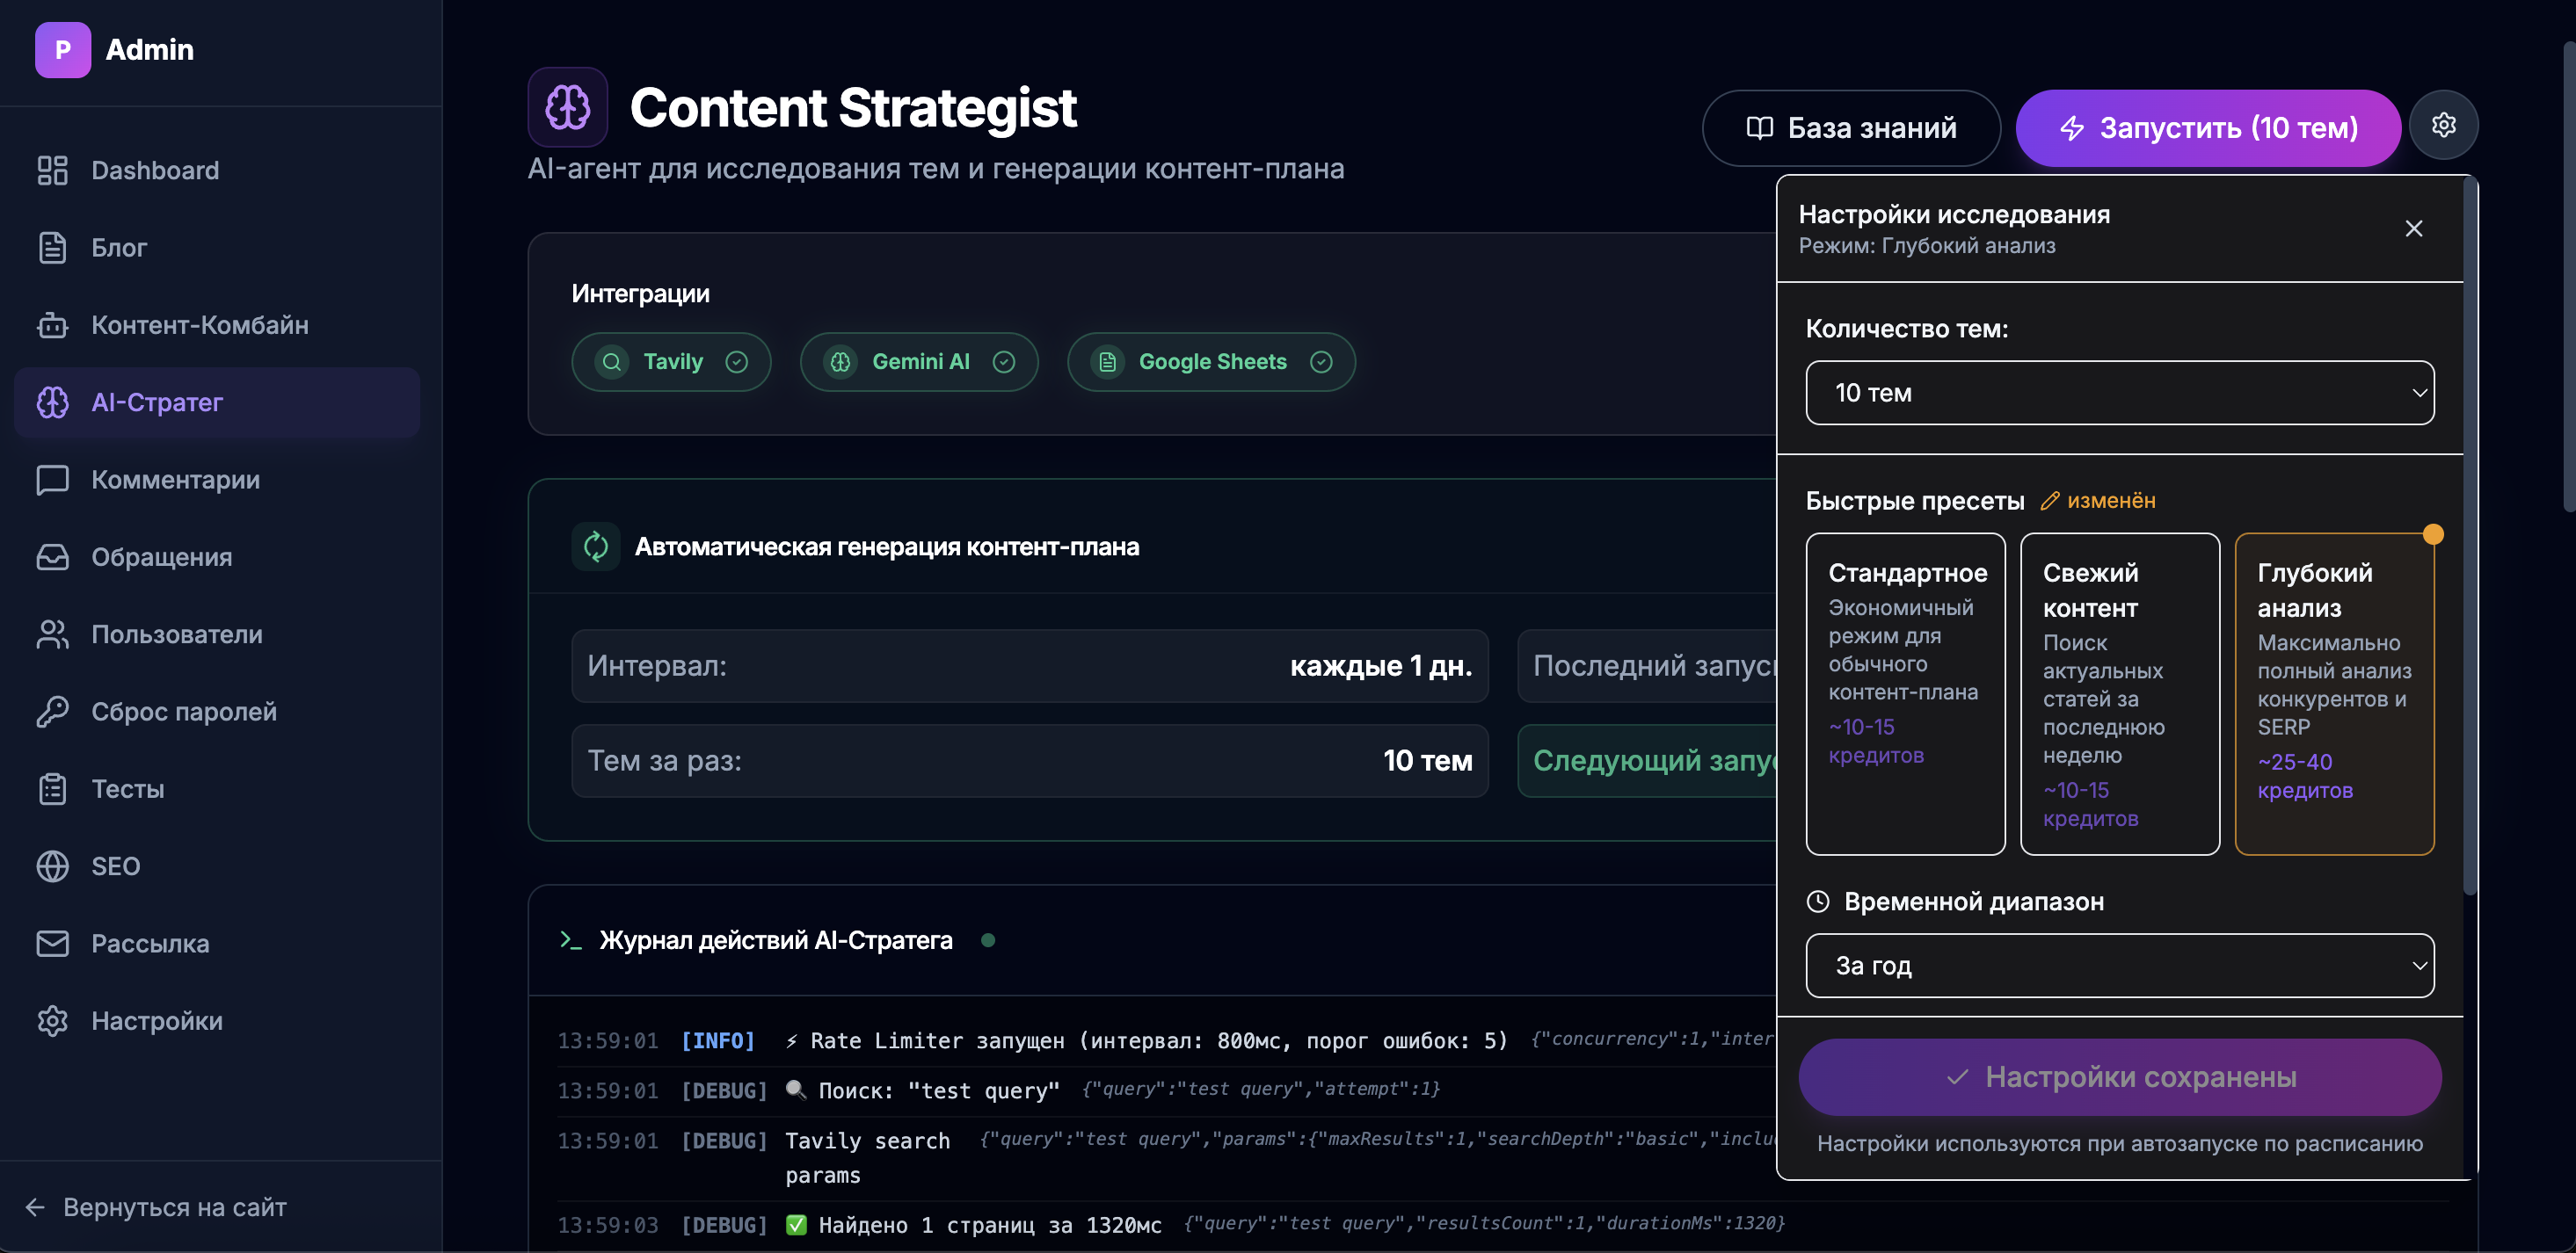This screenshot has width=2576, height=1253.
Task: Open the База знаний button
Action: [x=1851, y=128]
